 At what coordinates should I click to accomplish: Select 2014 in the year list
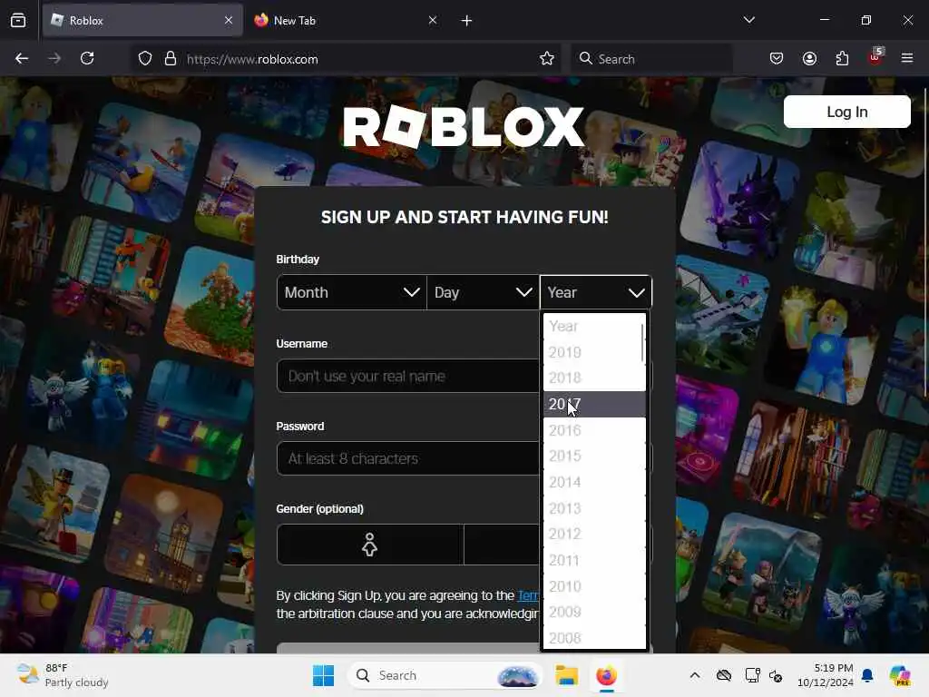594,483
